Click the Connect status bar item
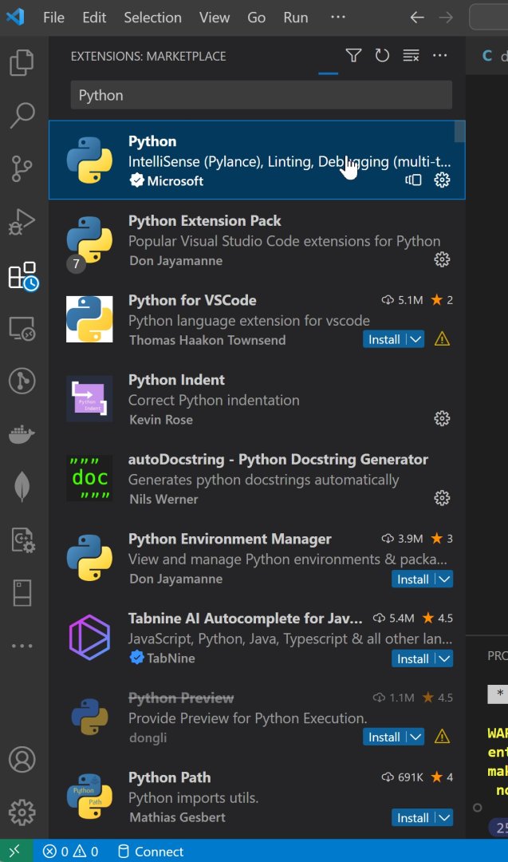 click(150, 852)
